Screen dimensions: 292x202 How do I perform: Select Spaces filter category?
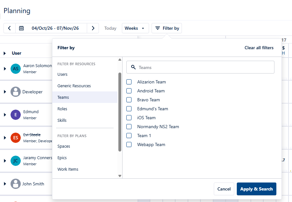pyautogui.click(x=85, y=146)
